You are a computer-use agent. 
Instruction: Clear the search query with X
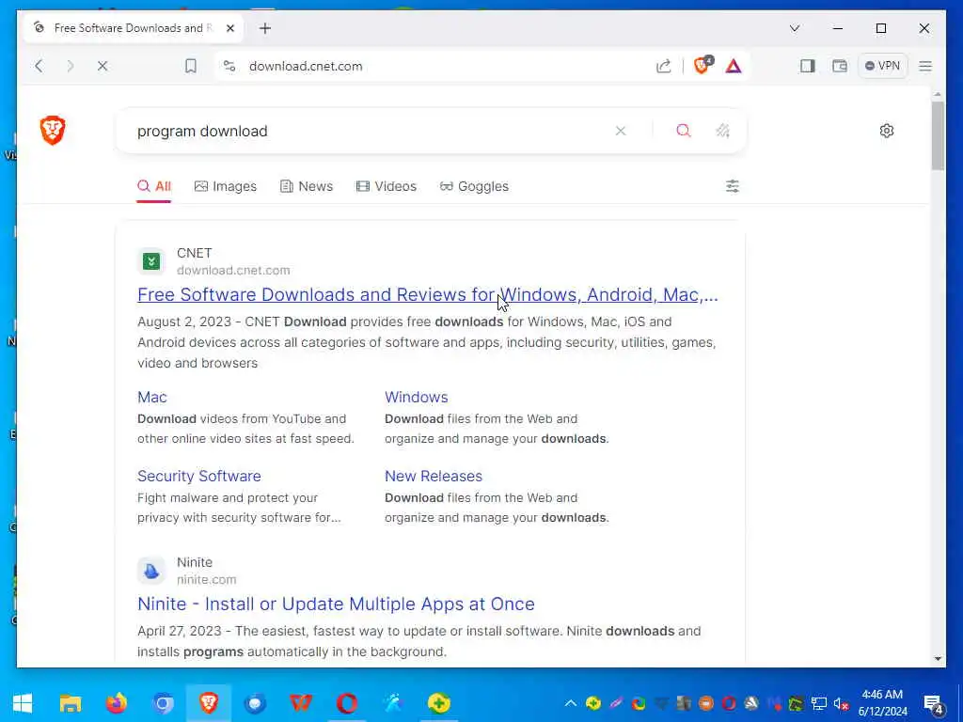pyautogui.click(x=621, y=131)
